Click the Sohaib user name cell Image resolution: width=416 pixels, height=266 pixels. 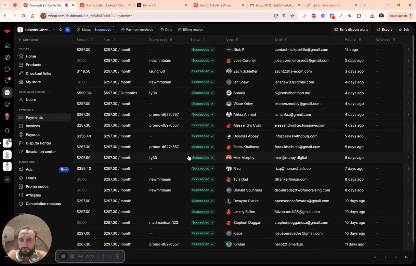[x=239, y=93]
